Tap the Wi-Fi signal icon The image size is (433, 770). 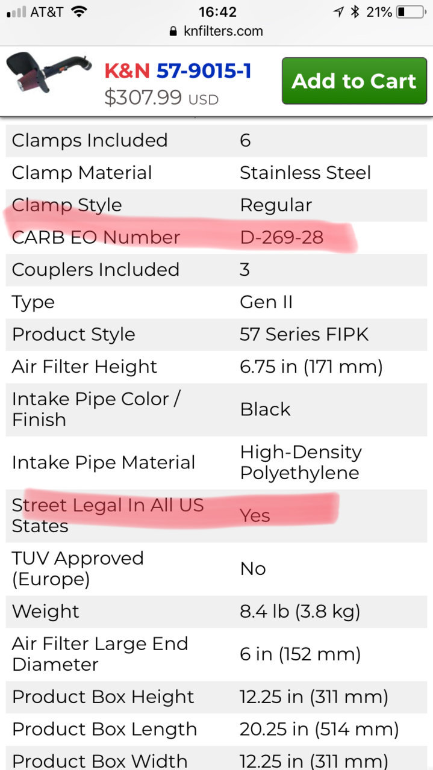coord(78,11)
